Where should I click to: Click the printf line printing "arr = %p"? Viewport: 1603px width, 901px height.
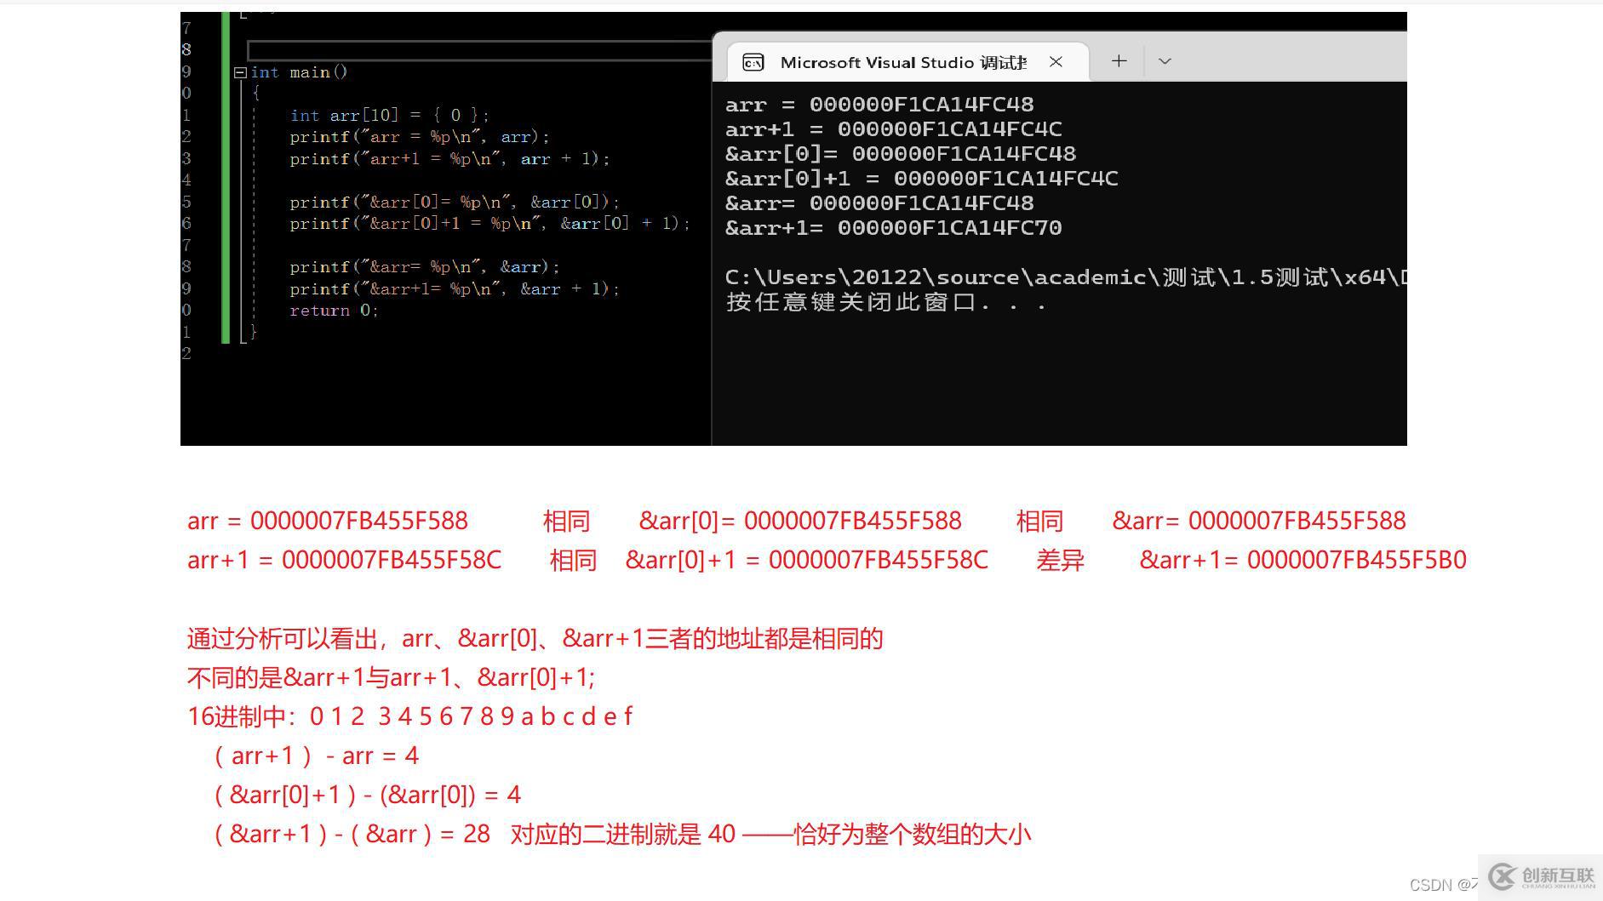(420, 137)
